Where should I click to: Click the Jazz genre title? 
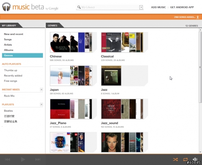104,90
